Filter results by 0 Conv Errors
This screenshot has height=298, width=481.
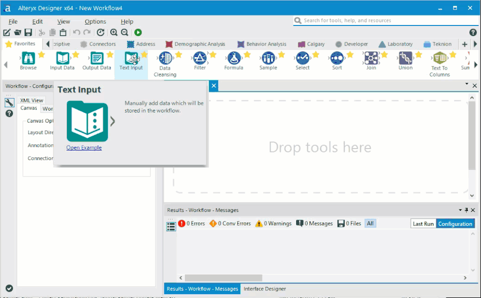(230, 223)
